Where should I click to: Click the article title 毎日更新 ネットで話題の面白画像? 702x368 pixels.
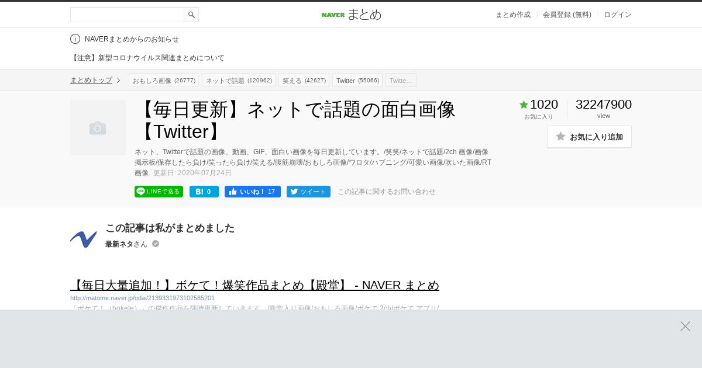click(295, 120)
